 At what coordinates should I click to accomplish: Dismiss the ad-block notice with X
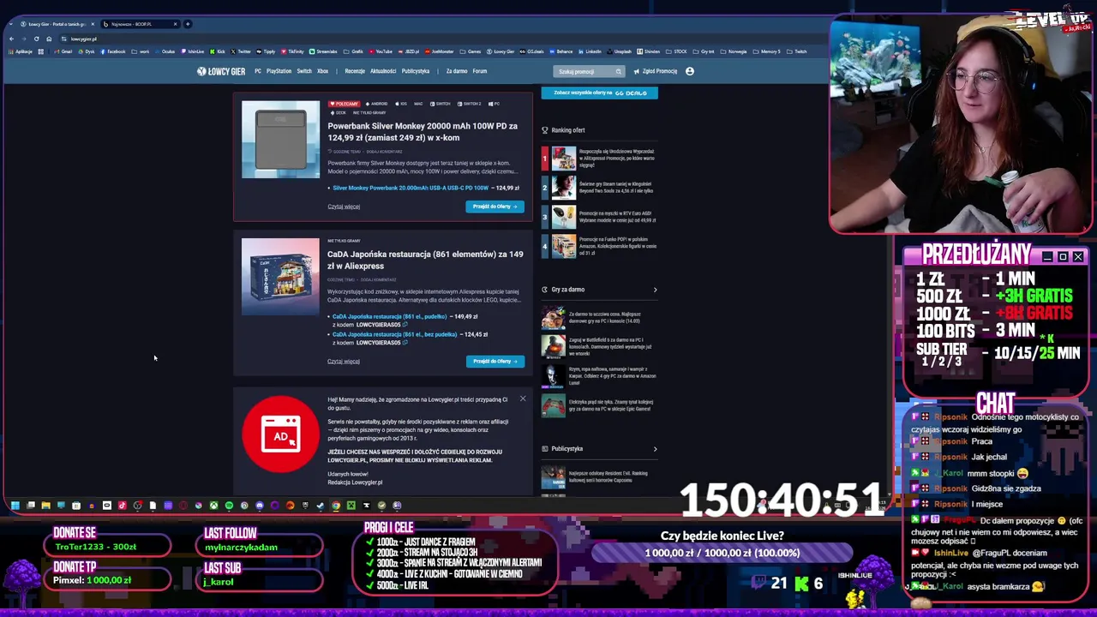point(523,398)
